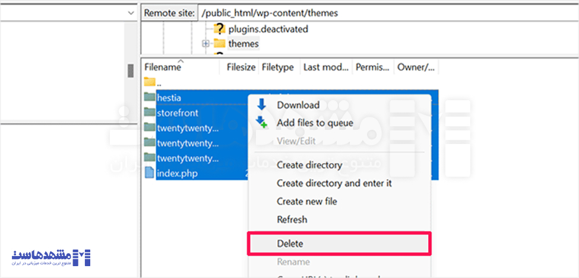This screenshot has height=278, width=579.
Task: Sort by Filetype column header
Action: pos(278,68)
